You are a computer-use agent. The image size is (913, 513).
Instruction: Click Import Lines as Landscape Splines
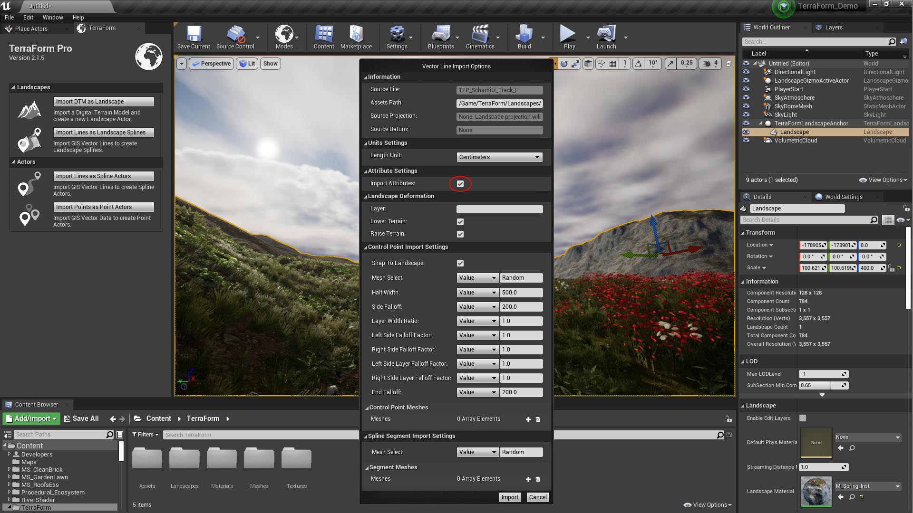tap(104, 133)
